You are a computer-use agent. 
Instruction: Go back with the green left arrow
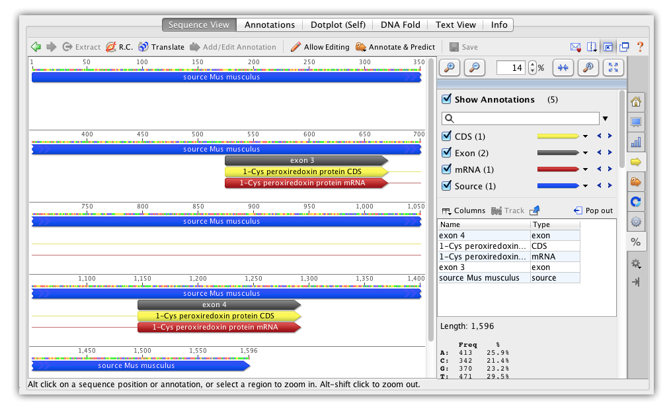36,47
